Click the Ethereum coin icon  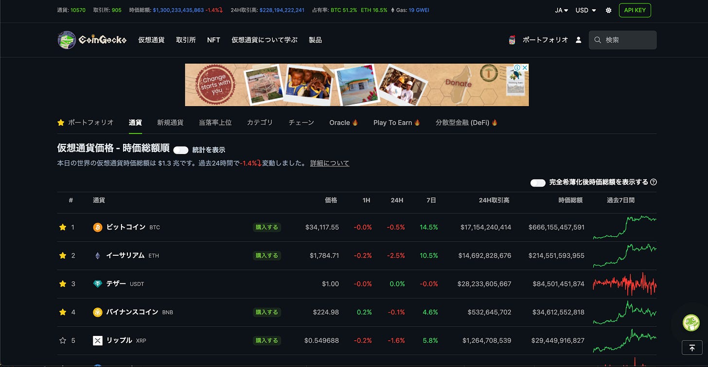coord(98,255)
